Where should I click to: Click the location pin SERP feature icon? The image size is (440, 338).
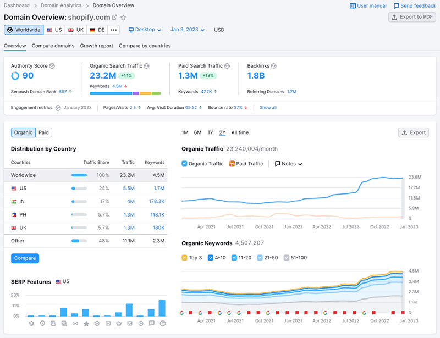point(42,324)
